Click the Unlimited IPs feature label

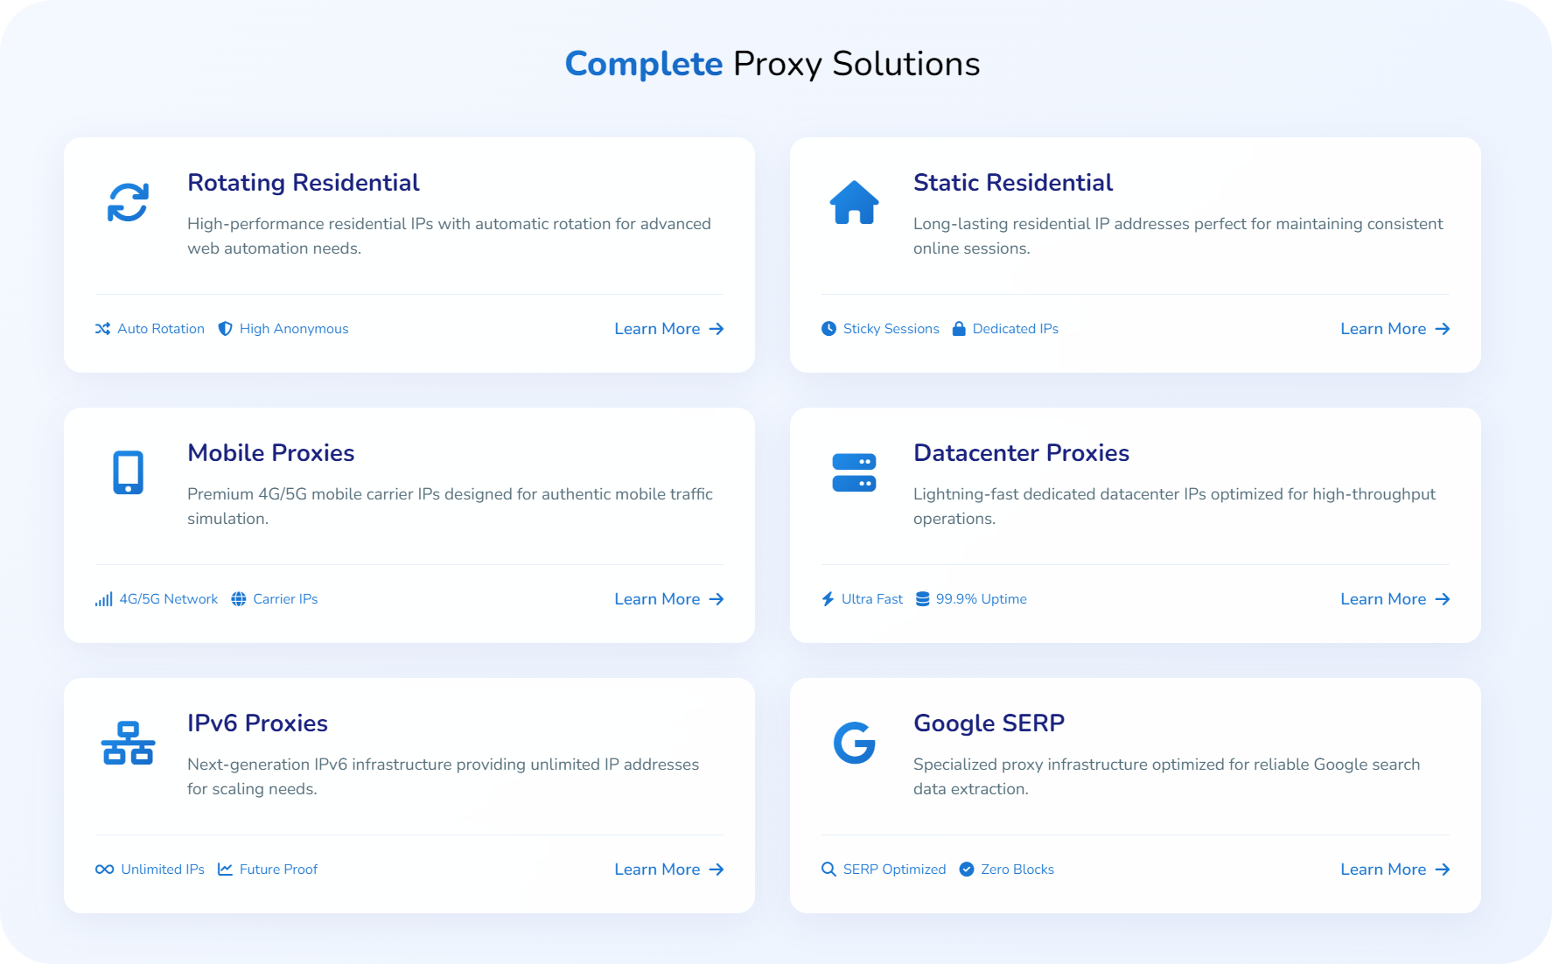point(163,870)
